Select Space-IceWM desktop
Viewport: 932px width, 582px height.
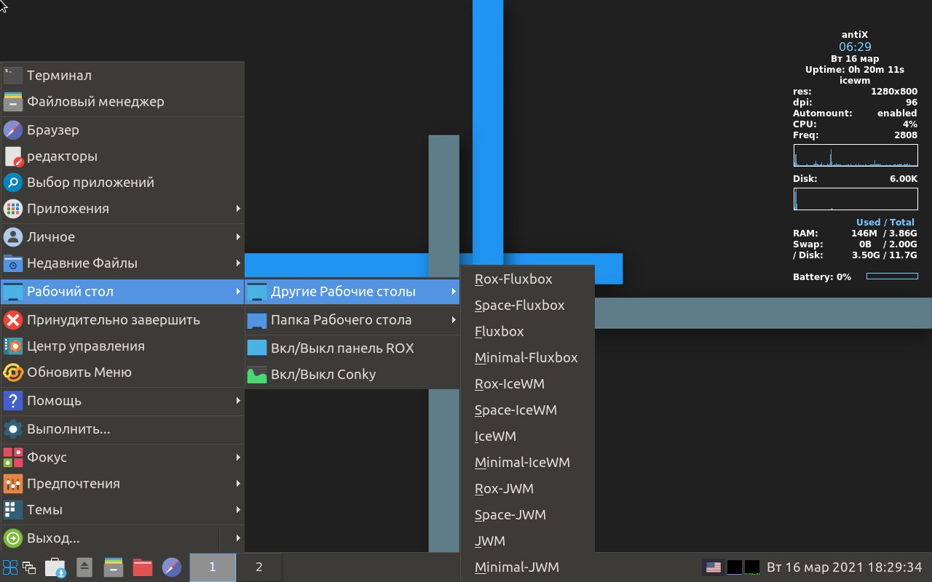click(528, 410)
